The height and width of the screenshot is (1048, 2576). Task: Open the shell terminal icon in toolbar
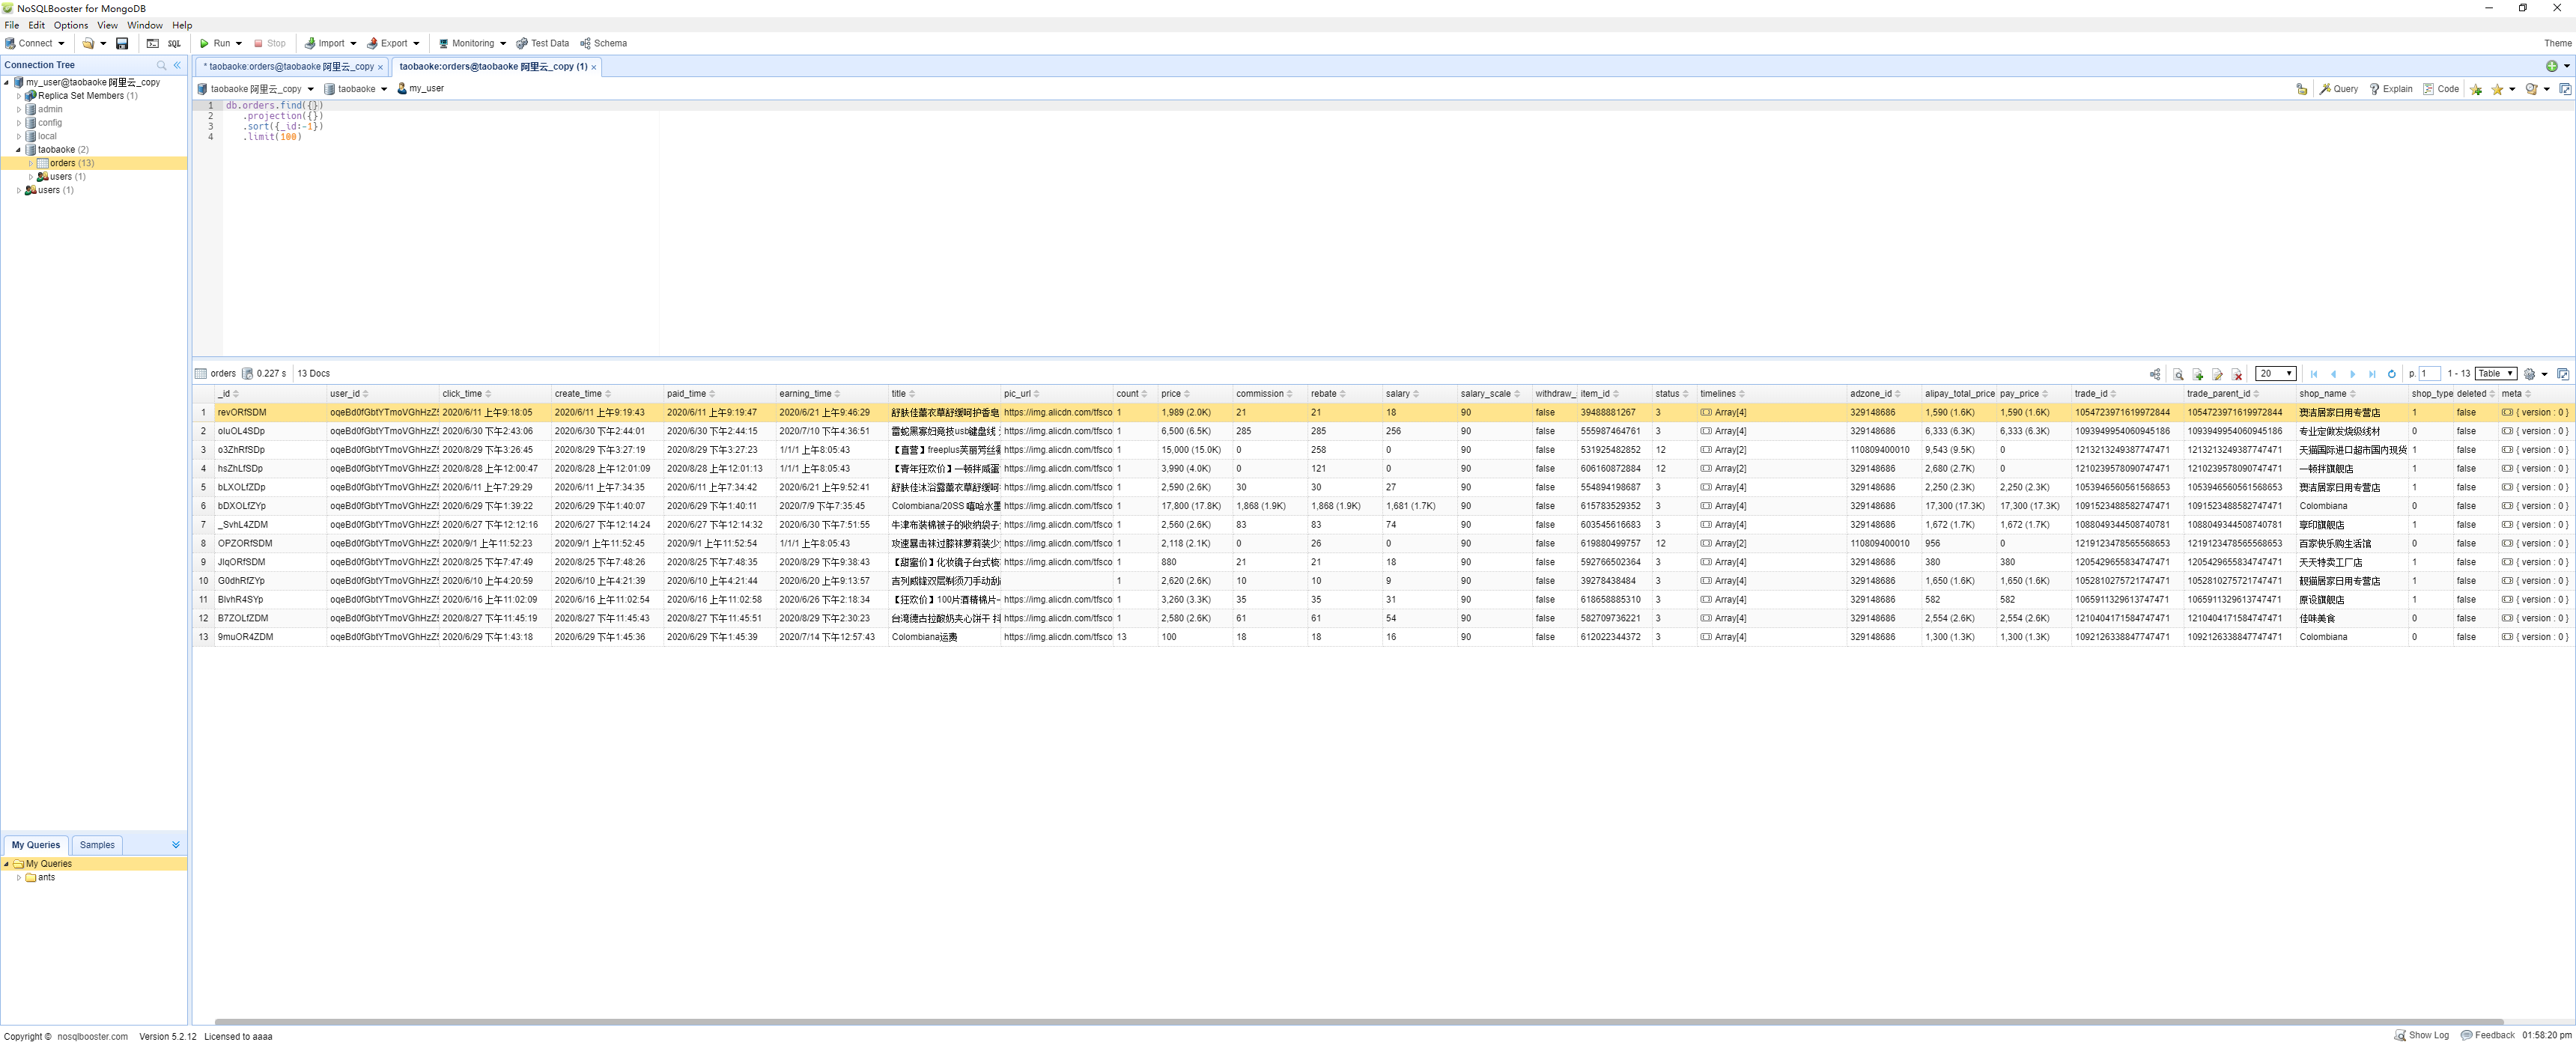[x=153, y=44]
